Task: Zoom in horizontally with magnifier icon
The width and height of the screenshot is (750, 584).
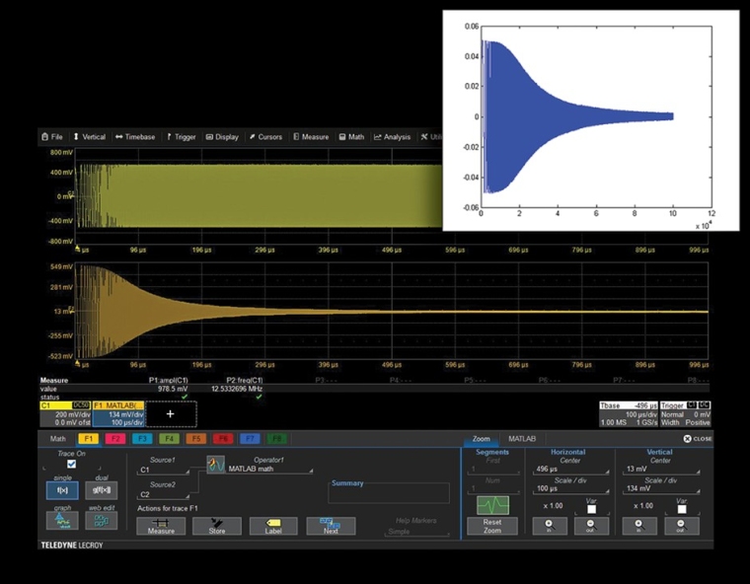Action: pos(549,526)
